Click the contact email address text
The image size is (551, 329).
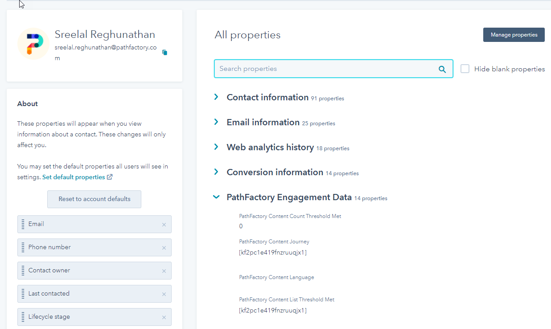pos(106,53)
